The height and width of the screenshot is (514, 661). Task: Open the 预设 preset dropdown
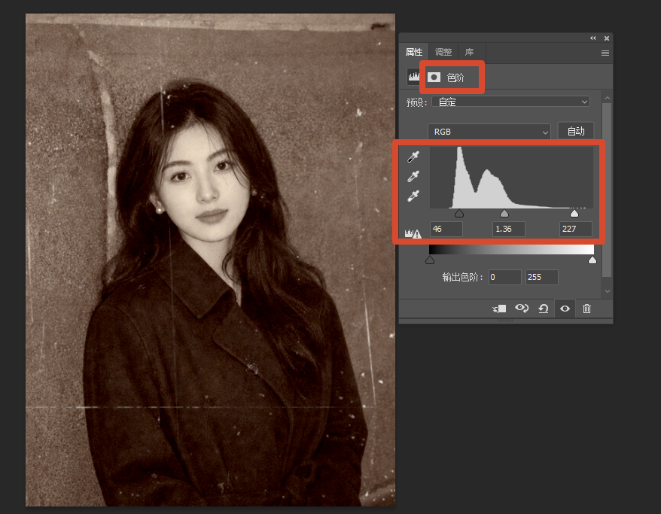[x=511, y=102]
